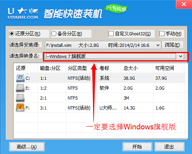Open the image name dropdown arrow

click(x=180, y=56)
